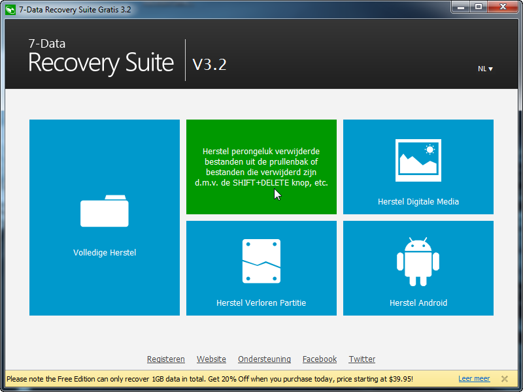
Task: Close the 7-Data Recovery Suite window
Action: tap(503, 7)
